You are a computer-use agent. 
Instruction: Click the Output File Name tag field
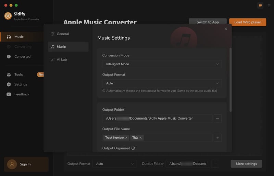[x=158, y=138]
